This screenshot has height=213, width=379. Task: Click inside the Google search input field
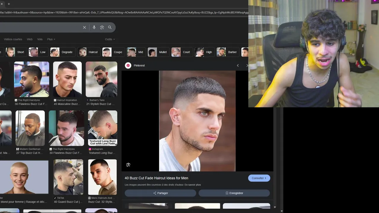pos(40,27)
